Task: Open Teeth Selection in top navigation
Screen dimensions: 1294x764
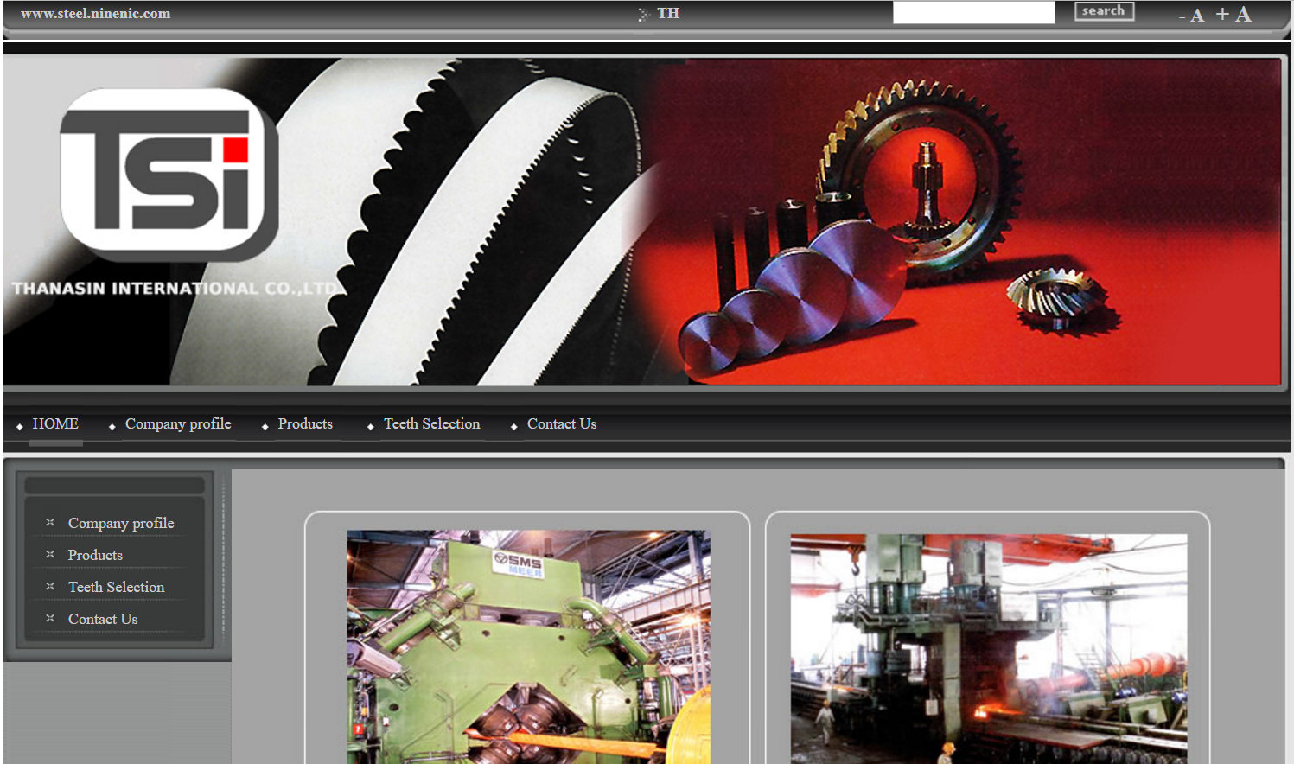Action: 431,423
